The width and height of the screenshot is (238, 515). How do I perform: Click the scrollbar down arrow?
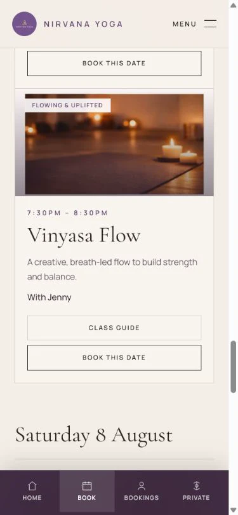pyautogui.click(x=234, y=511)
